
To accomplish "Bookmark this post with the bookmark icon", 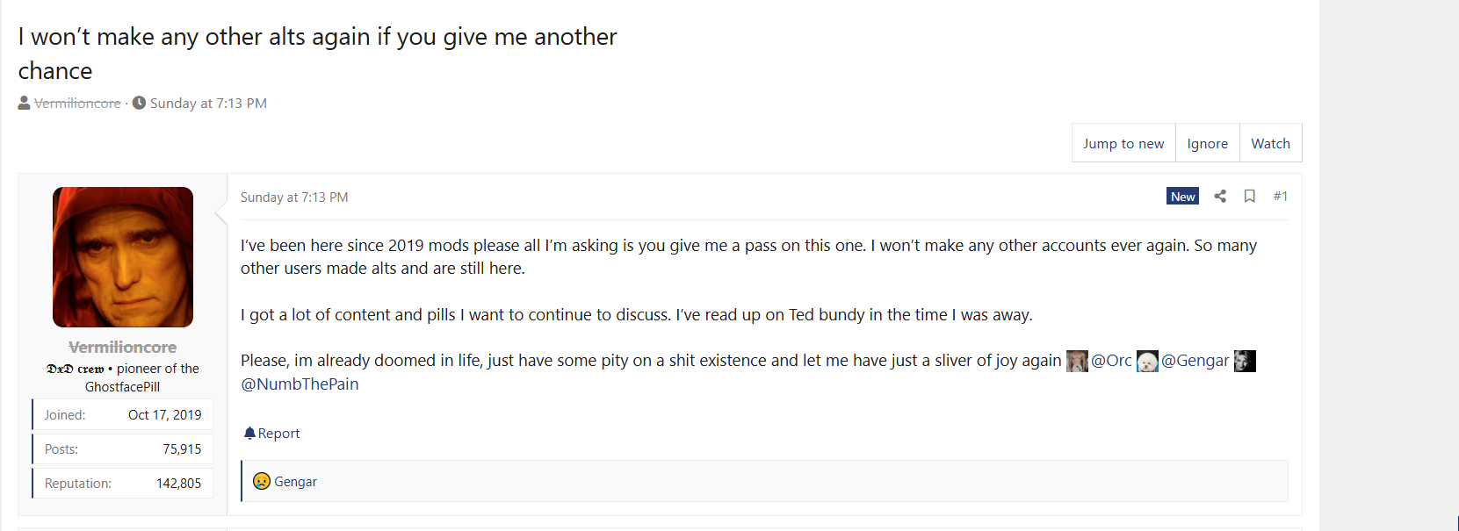I will (x=1249, y=196).
